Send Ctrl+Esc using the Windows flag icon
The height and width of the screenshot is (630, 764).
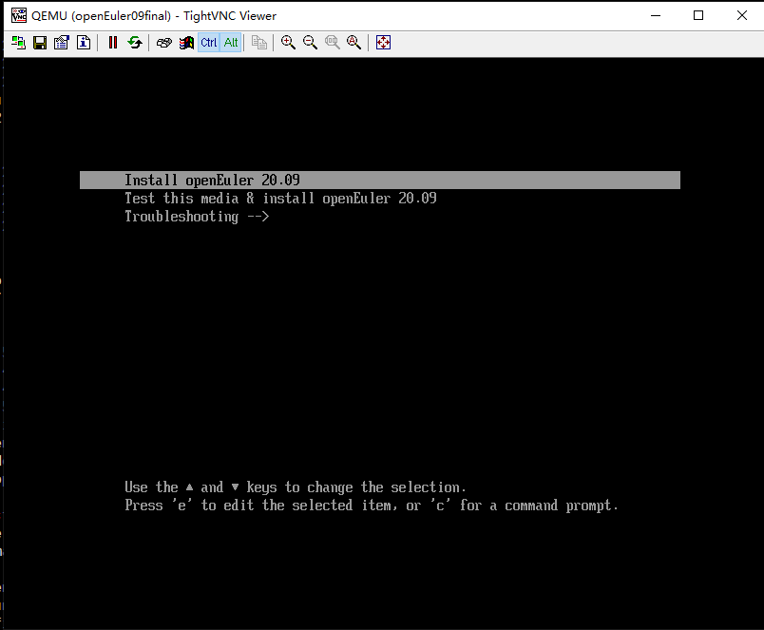(x=186, y=43)
